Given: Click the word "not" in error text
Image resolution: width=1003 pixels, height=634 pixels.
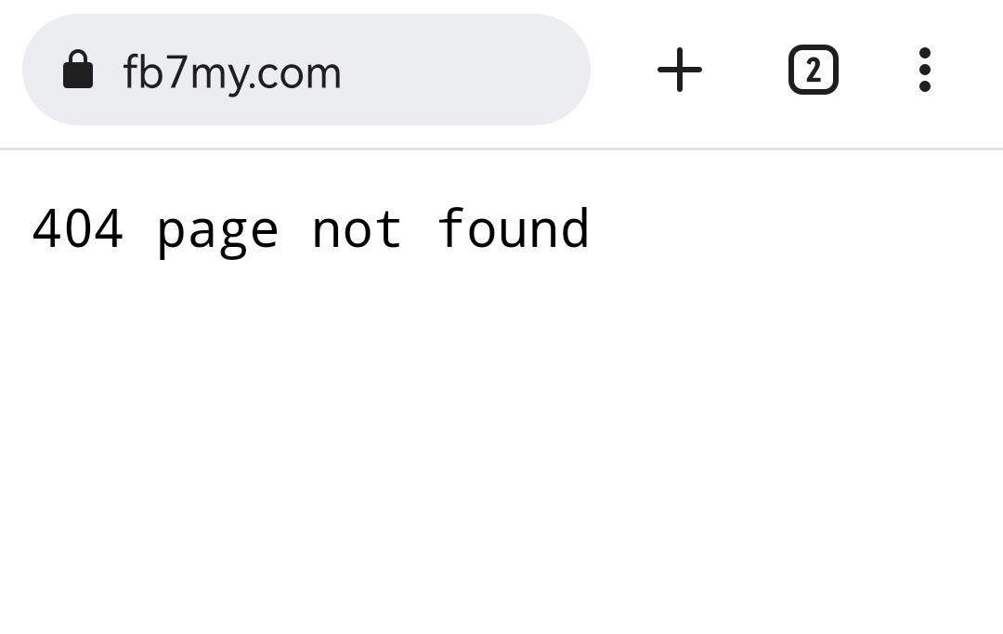Looking at the screenshot, I should (357, 228).
